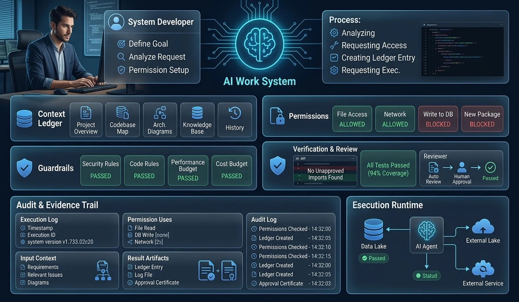Click the Result Artifacts document with checkmark icon
The image size is (519, 302).
pos(207,271)
